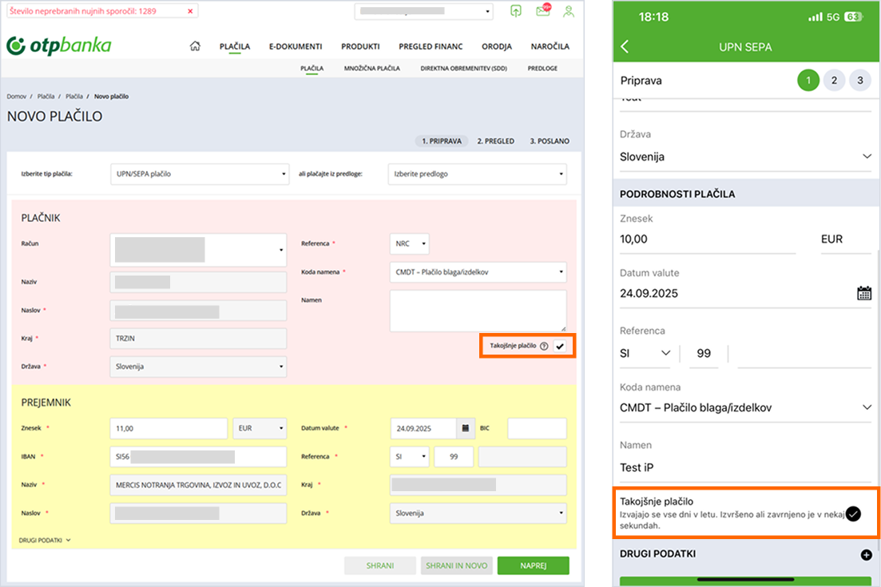Click the Namen text area on web form
881x587 pixels.
(x=478, y=311)
